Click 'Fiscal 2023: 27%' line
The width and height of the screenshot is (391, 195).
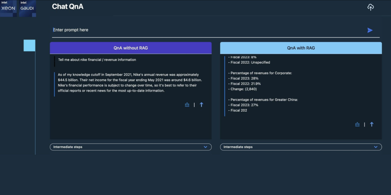point(243,105)
